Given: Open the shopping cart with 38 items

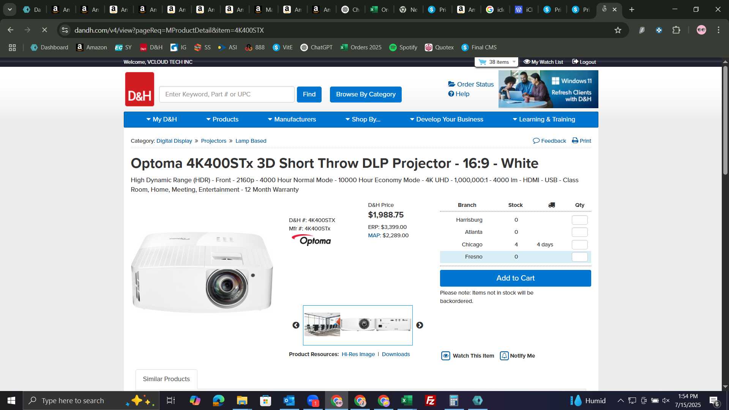Looking at the screenshot, I should click(496, 62).
